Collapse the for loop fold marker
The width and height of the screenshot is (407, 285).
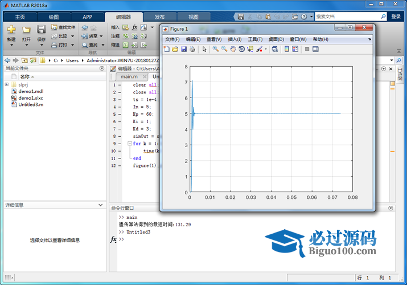(x=129, y=144)
